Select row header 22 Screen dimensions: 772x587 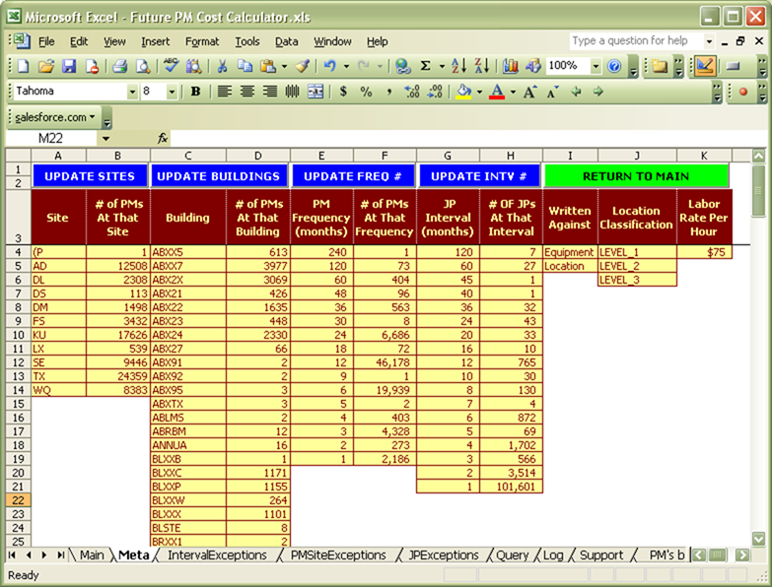pyautogui.click(x=18, y=500)
